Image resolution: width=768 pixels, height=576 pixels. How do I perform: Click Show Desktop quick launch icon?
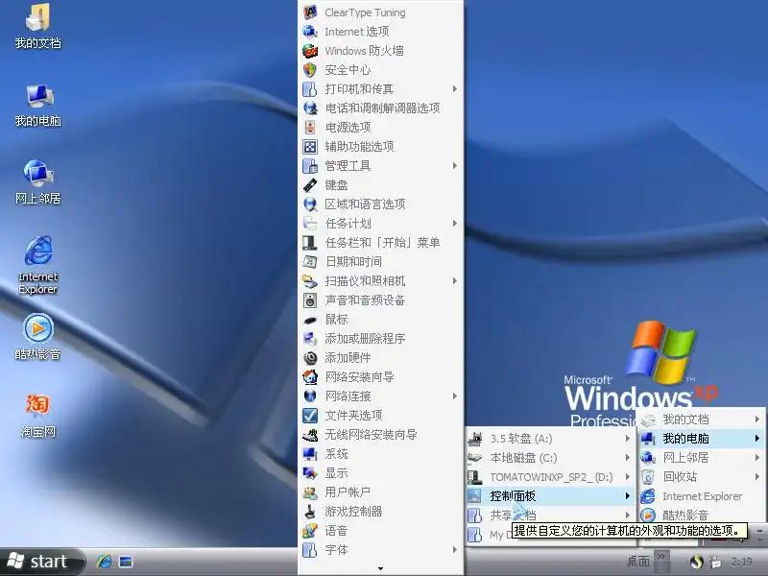[x=126, y=562]
